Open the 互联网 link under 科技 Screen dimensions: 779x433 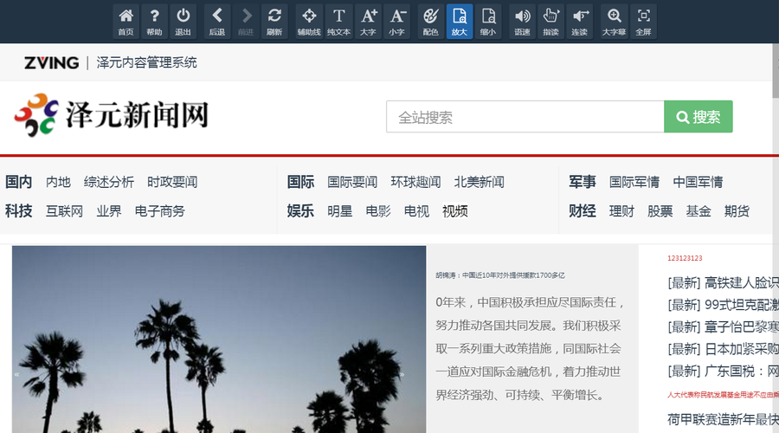point(65,210)
